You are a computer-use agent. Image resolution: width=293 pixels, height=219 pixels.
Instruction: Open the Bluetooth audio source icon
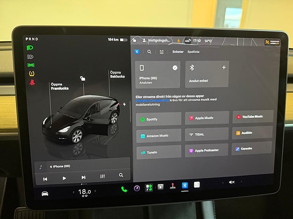(x=137, y=52)
